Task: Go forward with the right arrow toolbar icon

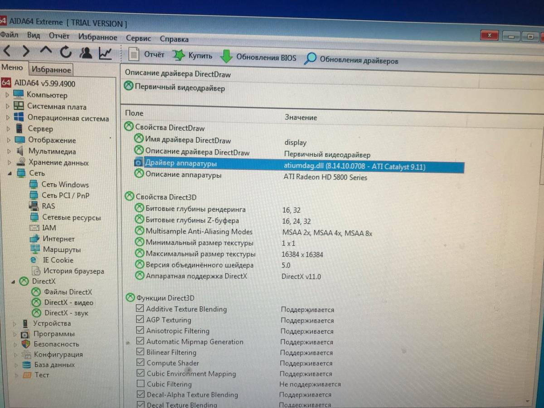Action: [x=26, y=51]
